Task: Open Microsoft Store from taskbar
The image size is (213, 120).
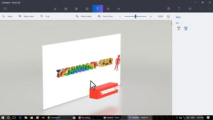Action: pyautogui.click(x=32, y=118)
